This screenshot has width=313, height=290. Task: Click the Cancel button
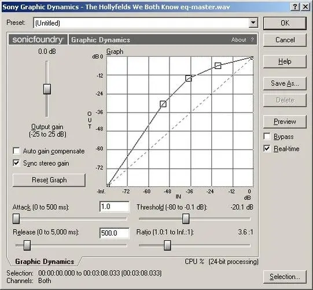pos(285,40)
